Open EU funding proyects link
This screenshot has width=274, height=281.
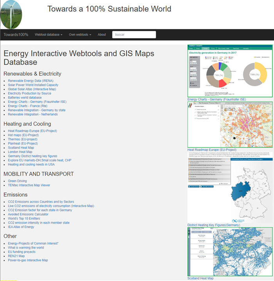(21, 252)
